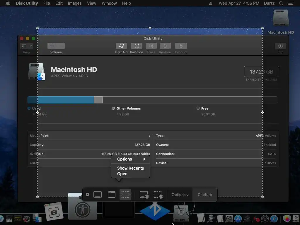
Task: Open App Store from the Dock
Action: [238, 219]
